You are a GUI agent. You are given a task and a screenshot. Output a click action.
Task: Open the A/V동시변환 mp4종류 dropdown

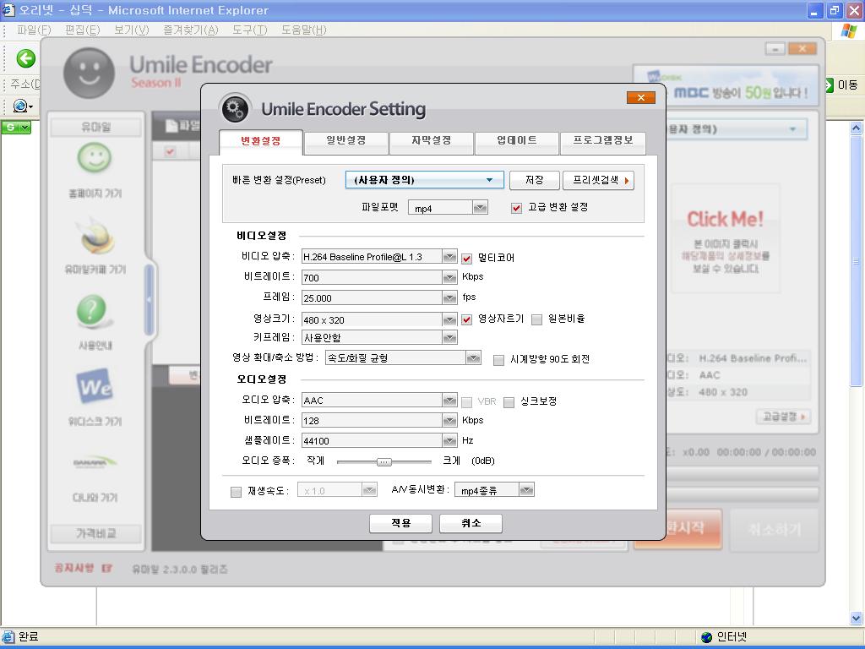click(x=494, y=489)
